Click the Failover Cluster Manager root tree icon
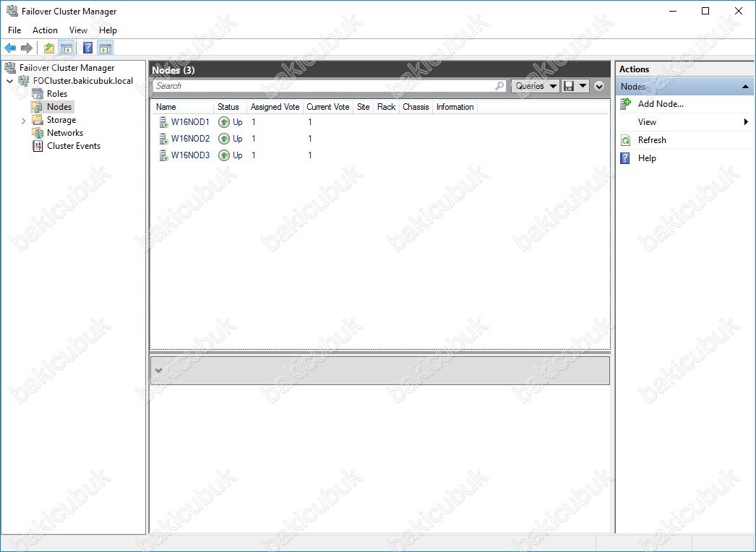Screen dimensions: 756x552 point(10,67)
